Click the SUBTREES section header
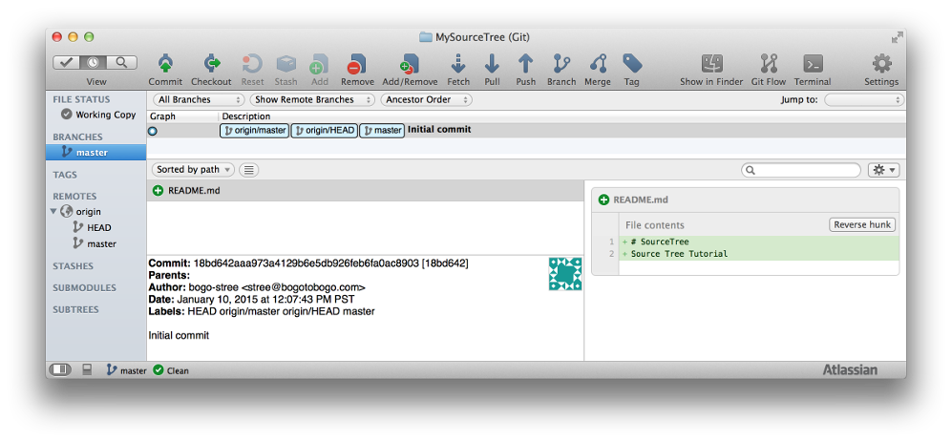The width and height of the screenshot is (952, 442). pos(75,309)
